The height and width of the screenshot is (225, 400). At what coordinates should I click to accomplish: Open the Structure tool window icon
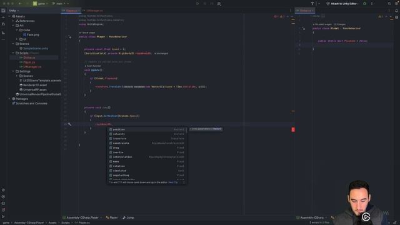[x=3, y=33]
